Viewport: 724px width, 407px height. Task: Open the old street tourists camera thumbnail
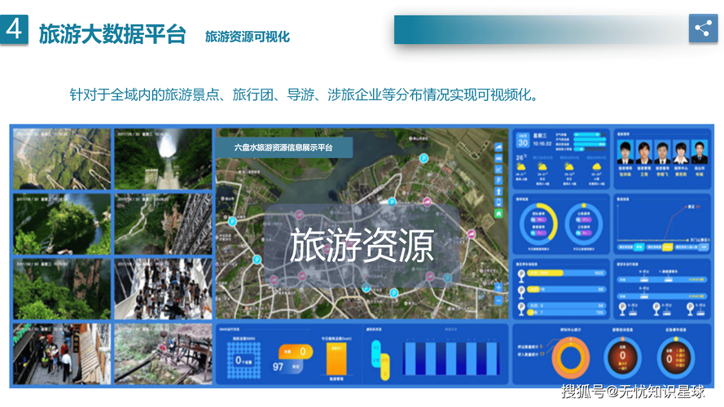[62, 354]
